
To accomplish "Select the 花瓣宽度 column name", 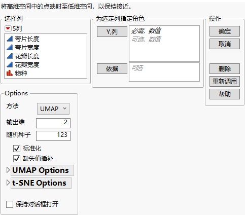I will pyautogui.click(x=27, y=65).
